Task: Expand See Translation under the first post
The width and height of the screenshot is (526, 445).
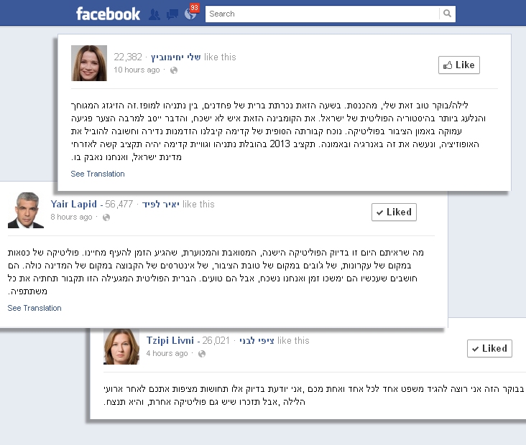Action: 98,174
